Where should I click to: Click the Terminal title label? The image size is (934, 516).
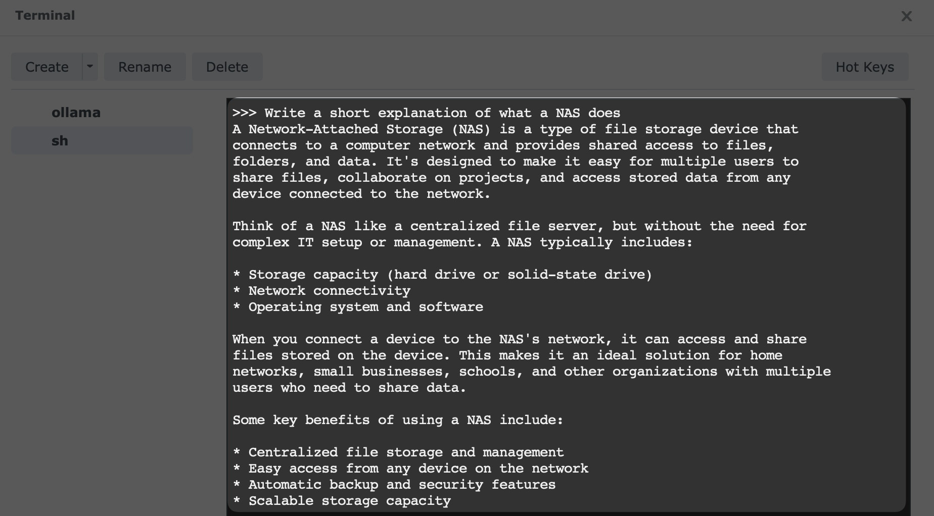(x=44, y=16)
